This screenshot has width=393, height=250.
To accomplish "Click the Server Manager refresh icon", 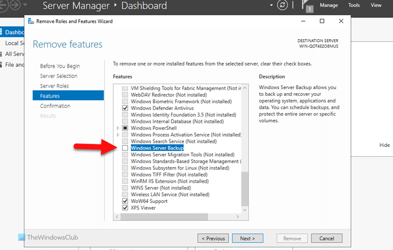I will pyautogui.click(x=282, y=5).
